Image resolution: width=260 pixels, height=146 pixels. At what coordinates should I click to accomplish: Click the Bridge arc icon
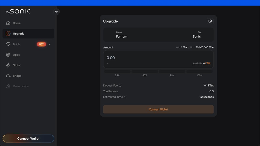tap(8, 76)
